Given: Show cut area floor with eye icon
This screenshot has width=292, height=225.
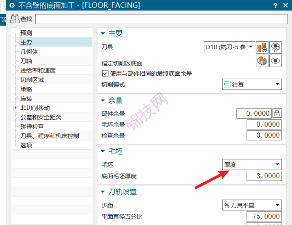Looking at the screenshot, I should tap(275, 61).
